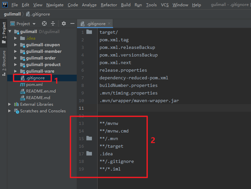The width and height of the screenshot is (251, 189).
Task: Click the Collapse All icon in Project panel
Action: pos(53,24)
